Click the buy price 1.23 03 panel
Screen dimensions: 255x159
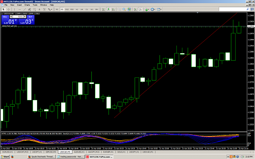[27, 22]
